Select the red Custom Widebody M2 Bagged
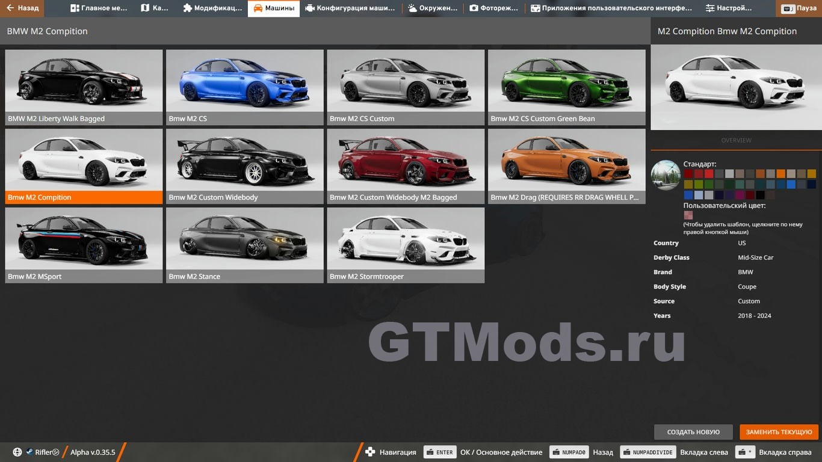The image size is (822, 462). [x=406, y=167]
